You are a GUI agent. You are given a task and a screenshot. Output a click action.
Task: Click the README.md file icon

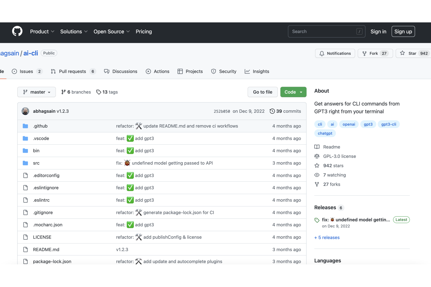pos(25,249)
